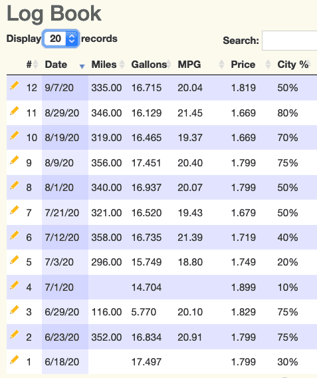Edit the 7/1/20 record via pencil
This screenshot has height=378, width=317.
click(x=14, y=285)
